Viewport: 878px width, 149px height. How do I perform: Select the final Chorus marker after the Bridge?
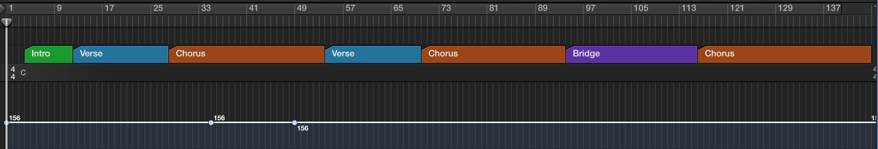pos(785,54)
